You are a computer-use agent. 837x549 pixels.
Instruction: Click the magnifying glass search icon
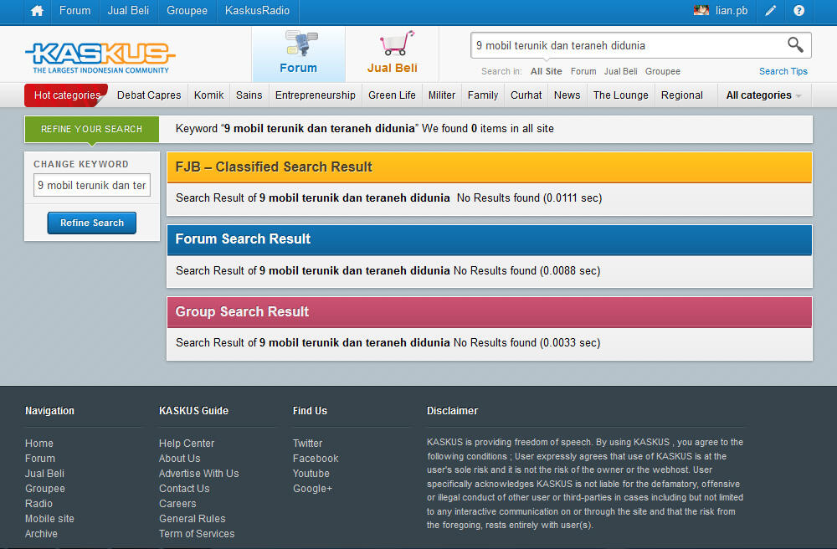tap(795, 45)
